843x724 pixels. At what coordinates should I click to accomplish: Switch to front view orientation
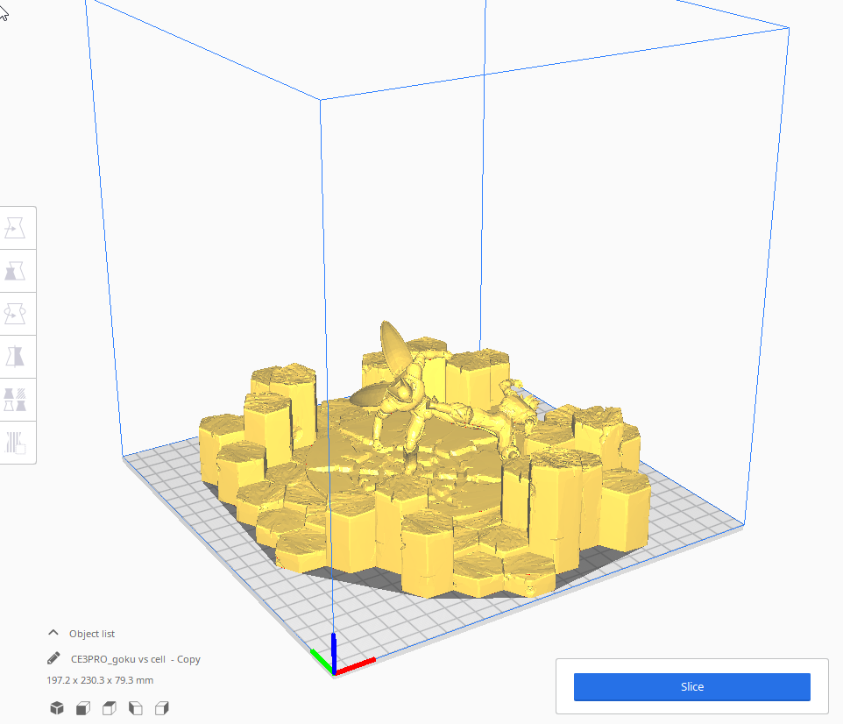83,707
